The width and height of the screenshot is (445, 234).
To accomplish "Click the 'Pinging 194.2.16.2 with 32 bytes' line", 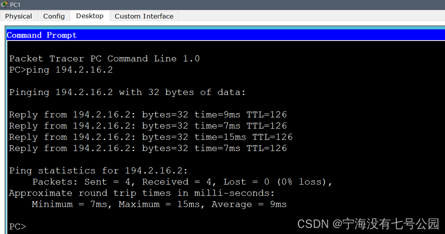I will tap(127, 92).
